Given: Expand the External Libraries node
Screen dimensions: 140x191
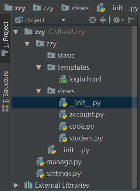Looking at the screenshot, I should click(16, 185).
